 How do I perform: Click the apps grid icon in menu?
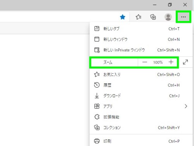click(x=97, y=106)
